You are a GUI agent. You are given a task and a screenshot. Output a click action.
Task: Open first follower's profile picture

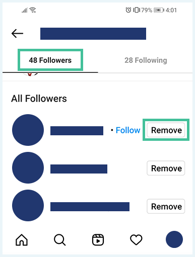(28, 130)
